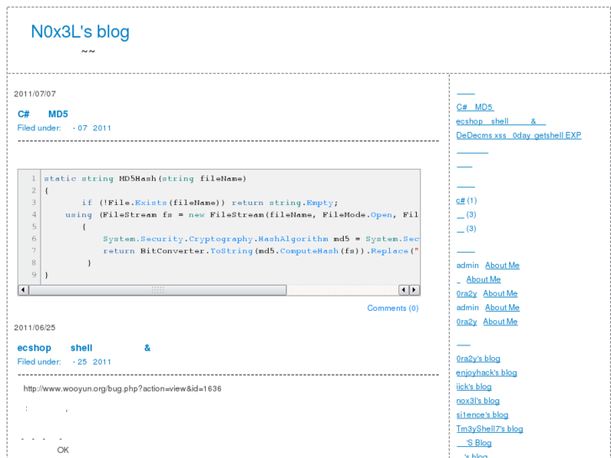Open Comments (0) link
Image resolution: width=611 pixels, height=458 pixels.
[x=392, y=308]
